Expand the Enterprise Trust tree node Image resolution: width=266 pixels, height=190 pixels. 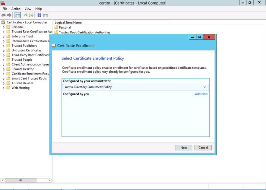point(4,37)
